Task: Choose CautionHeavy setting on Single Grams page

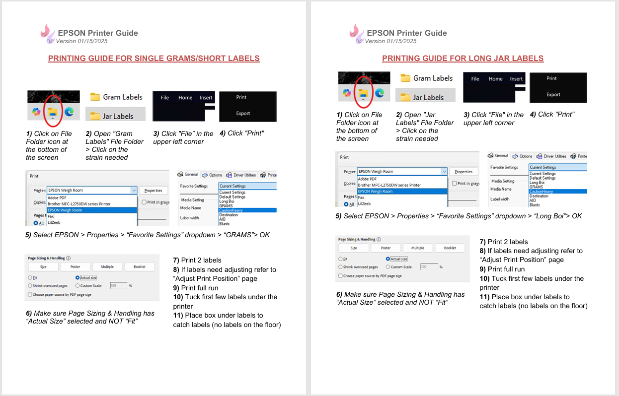Action: point(247,210)
